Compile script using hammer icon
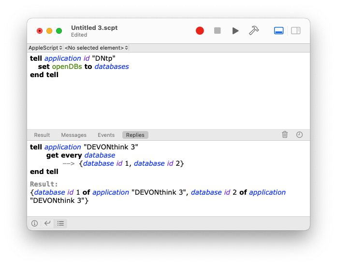Screen dimensions: 337x266 click(254, 31)
